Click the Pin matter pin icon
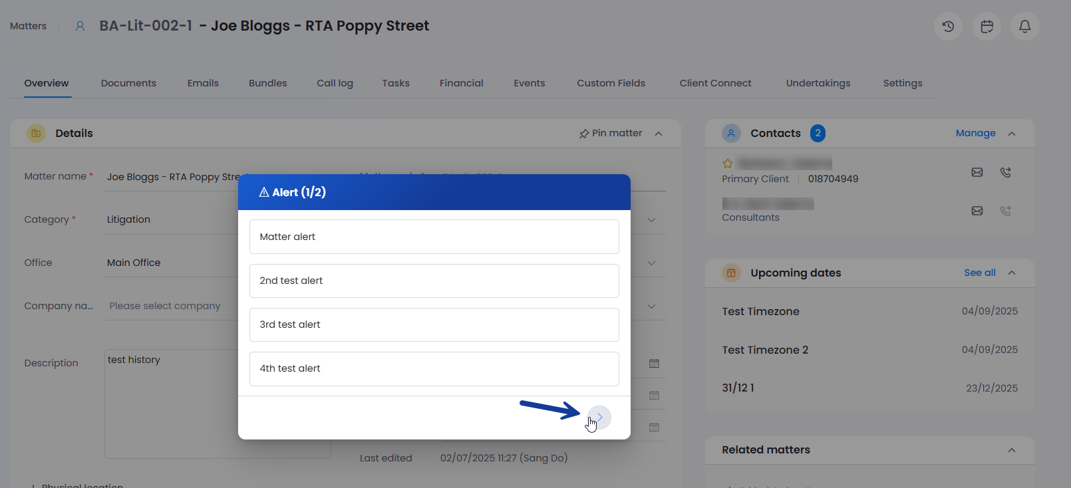Screen dimensions: 1071x488 583,134
